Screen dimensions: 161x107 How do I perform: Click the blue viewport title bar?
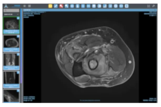(x=90, y=10)
